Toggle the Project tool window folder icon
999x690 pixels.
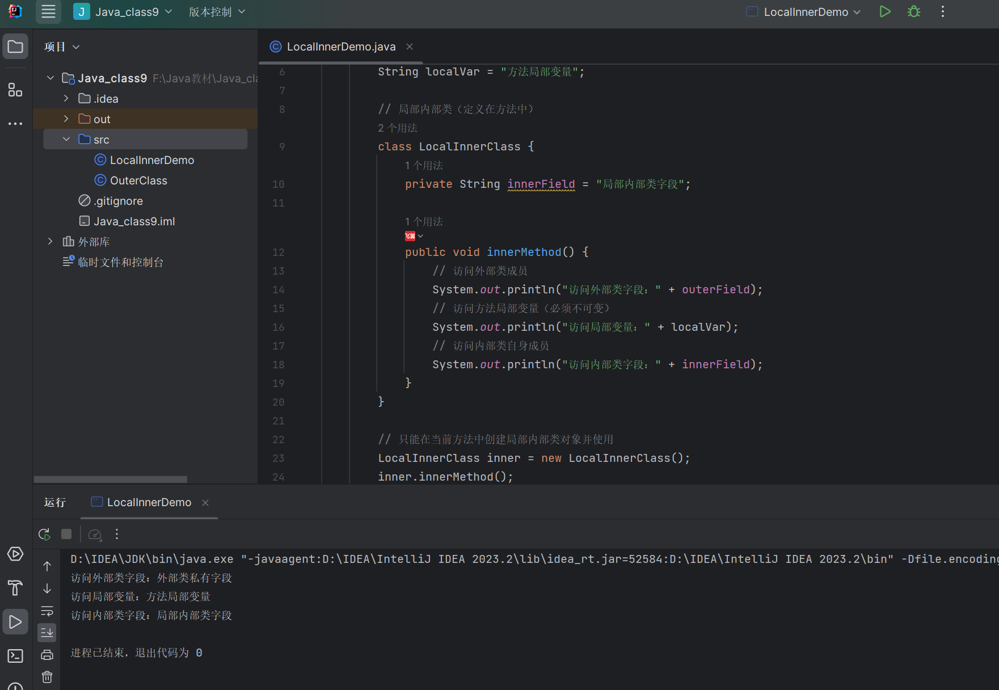(x=15, y=47)
